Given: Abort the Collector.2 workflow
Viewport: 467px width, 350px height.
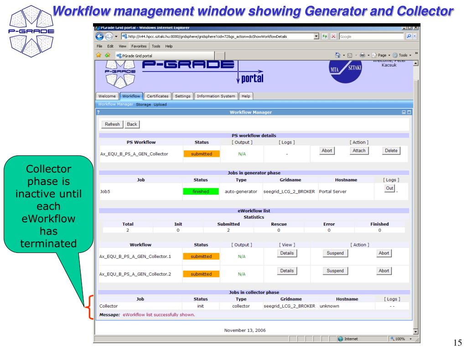Looking at the screenshot, I should (x=384, y=271).
